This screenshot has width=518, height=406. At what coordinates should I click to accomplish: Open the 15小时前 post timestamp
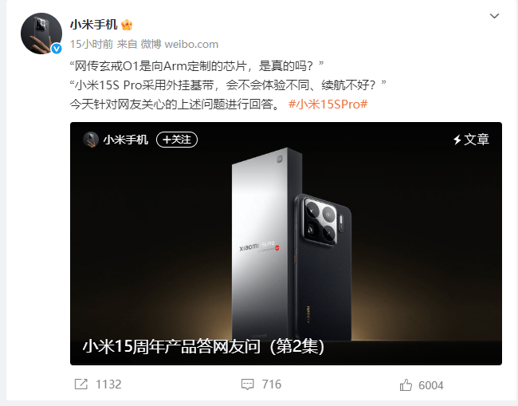pos(92,44)
